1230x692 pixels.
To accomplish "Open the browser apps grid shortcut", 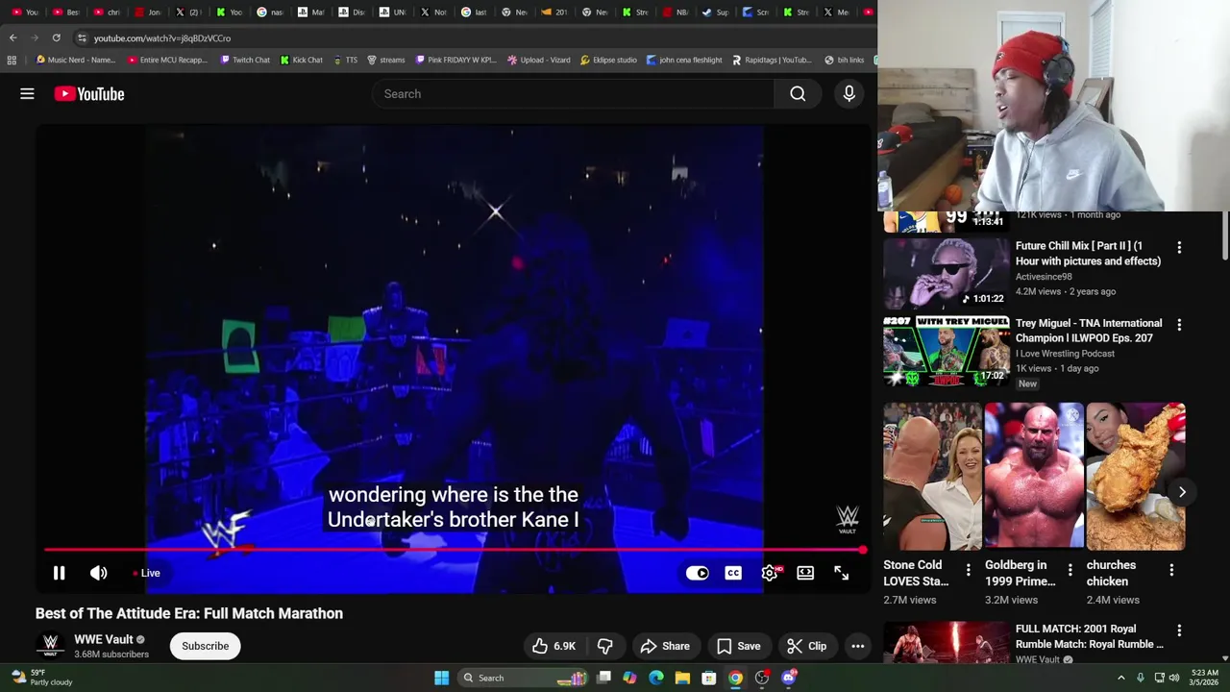I will (x=12, y=60).
